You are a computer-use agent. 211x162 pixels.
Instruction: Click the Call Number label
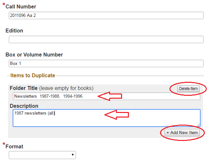[21, 6]
